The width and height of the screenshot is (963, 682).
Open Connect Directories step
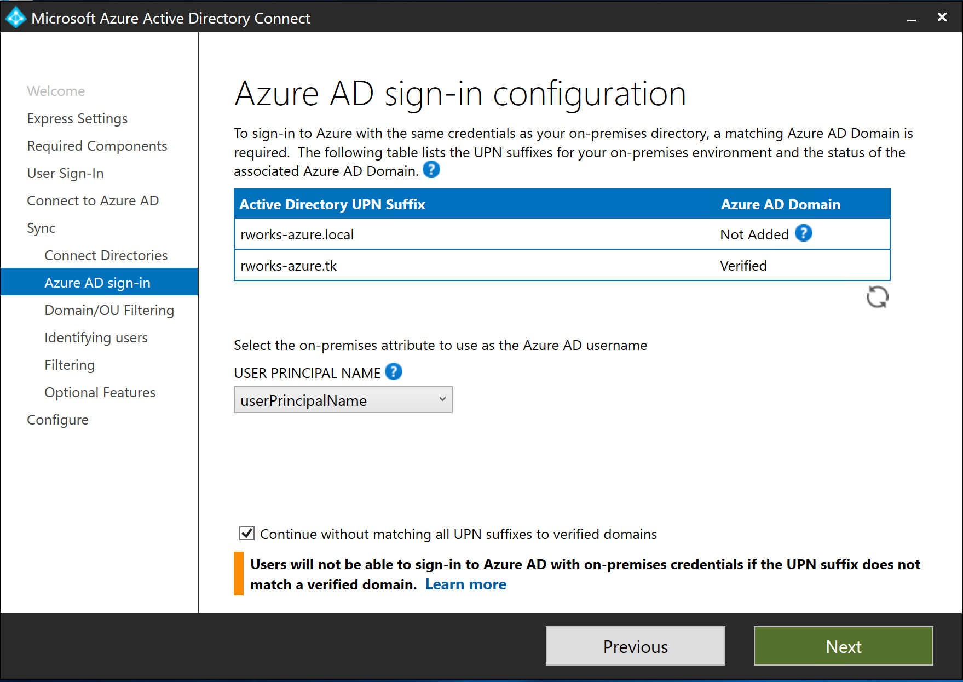click(106, 255)
